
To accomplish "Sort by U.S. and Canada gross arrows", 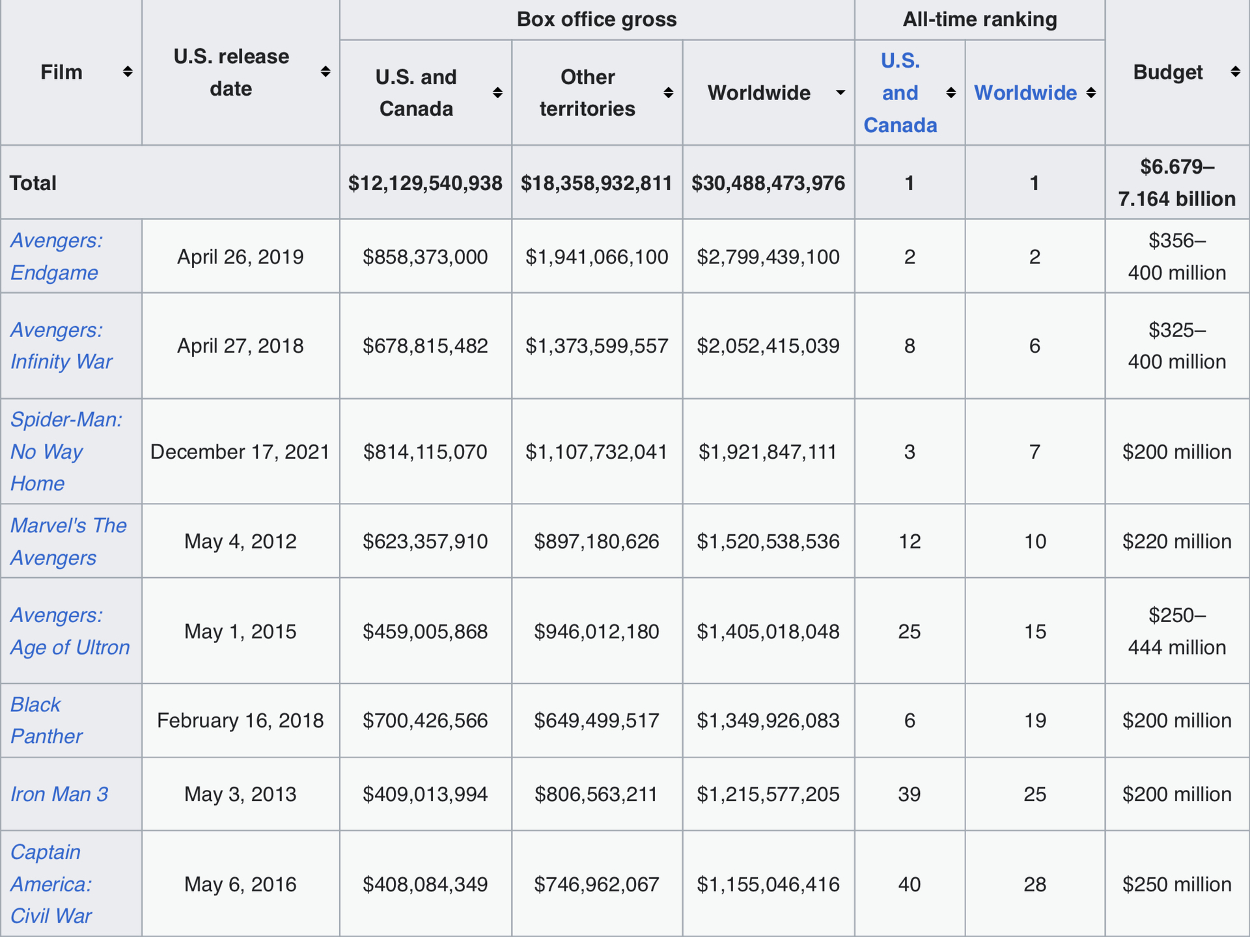I will (x=497, y=92).
